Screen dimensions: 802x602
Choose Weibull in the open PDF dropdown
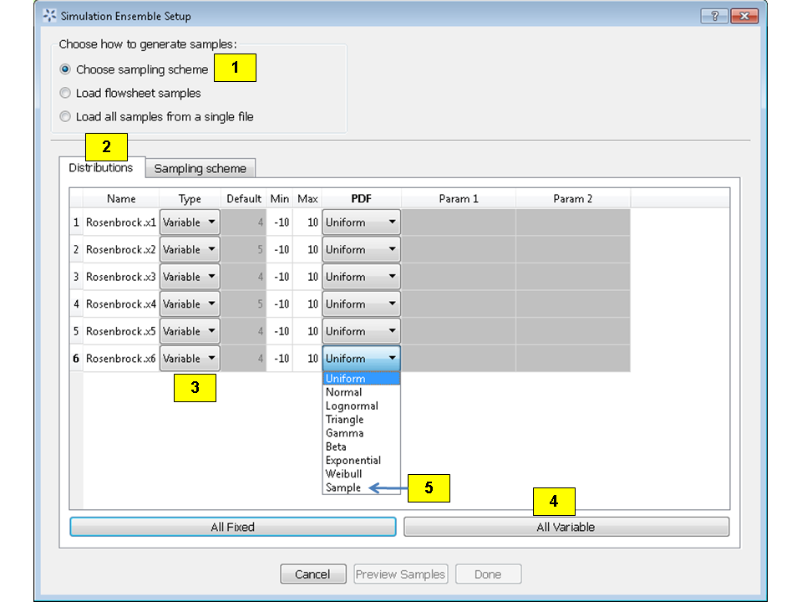(346, 473)
